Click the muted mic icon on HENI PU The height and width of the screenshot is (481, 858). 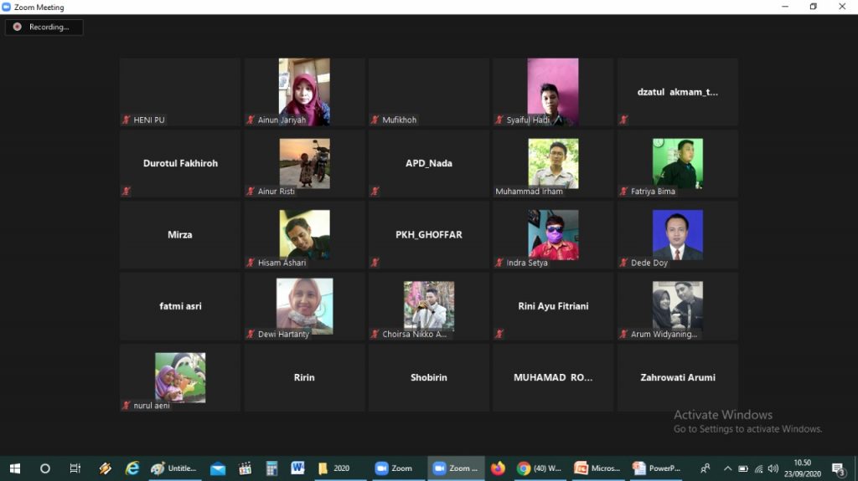(127, 120)
